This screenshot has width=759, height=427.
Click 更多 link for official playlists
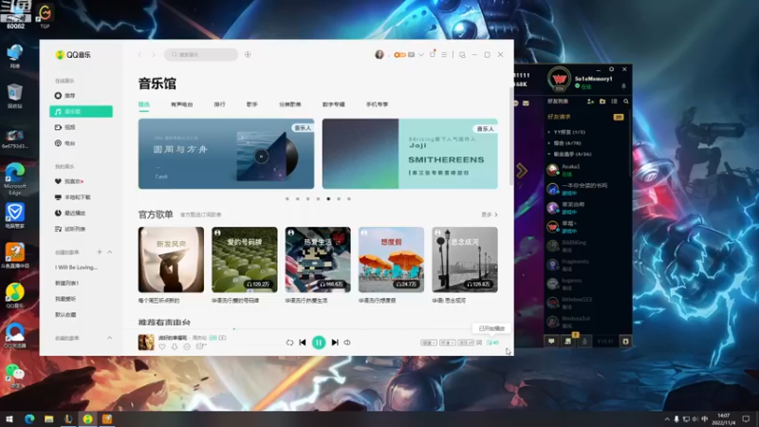click(490, 214)
